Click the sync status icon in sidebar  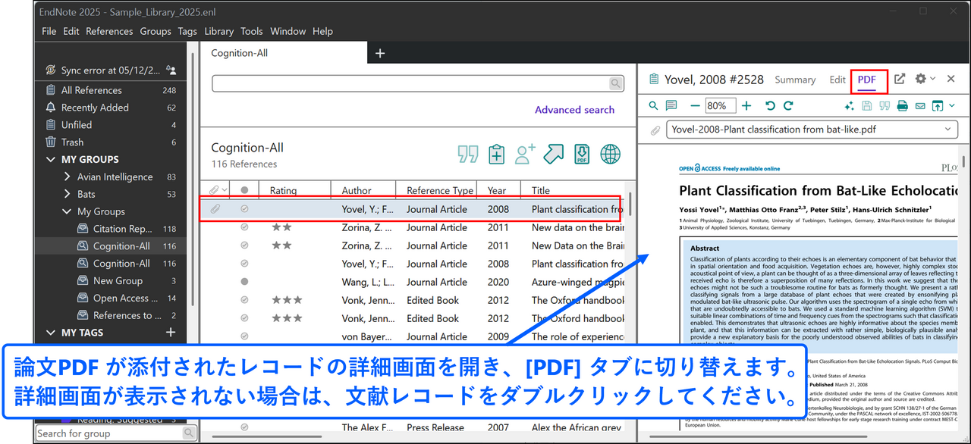pyautogui.click(x=51, y=70)
